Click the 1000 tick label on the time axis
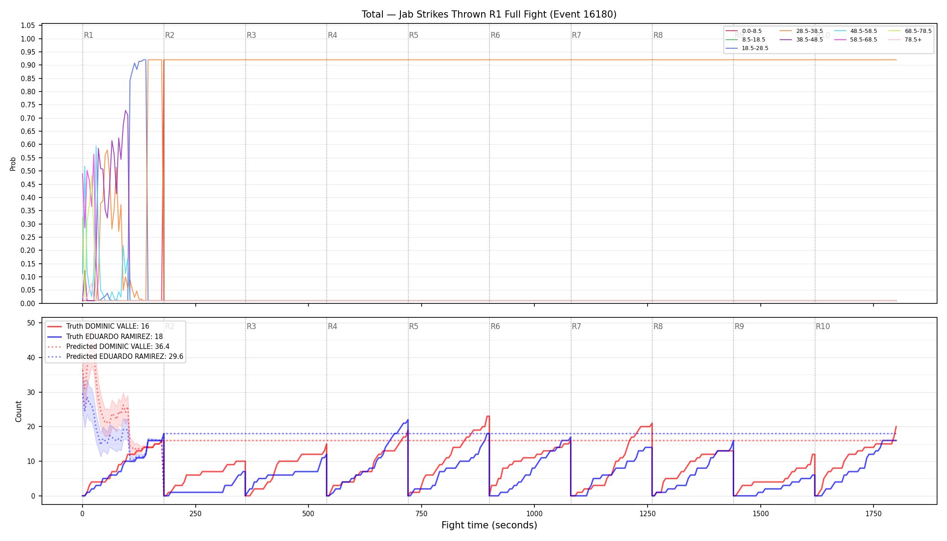The height and width of the screenshot is (541, 947). click(534, 513)
